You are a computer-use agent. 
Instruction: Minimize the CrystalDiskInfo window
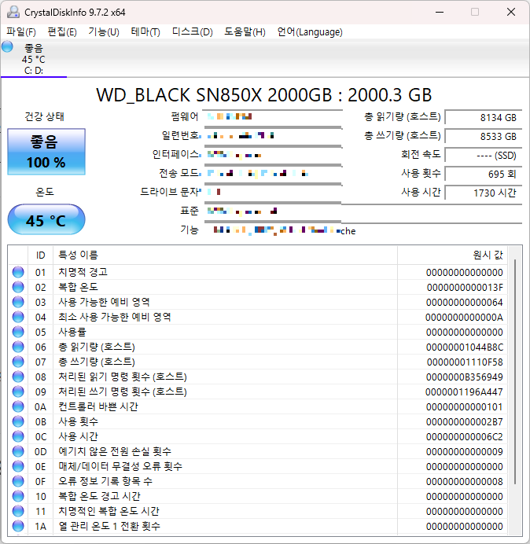point(440,12)
